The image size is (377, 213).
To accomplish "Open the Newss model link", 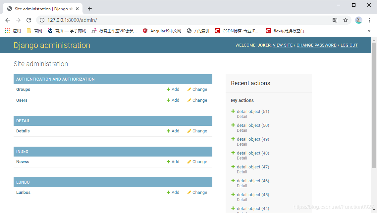I will pos(23,162).
